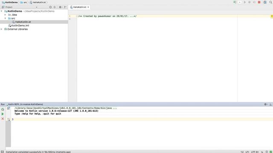The width and height of the screenshot is (273, 153).
Task: Click the Search Everywhere magnifier
Action: click(271, 2)
